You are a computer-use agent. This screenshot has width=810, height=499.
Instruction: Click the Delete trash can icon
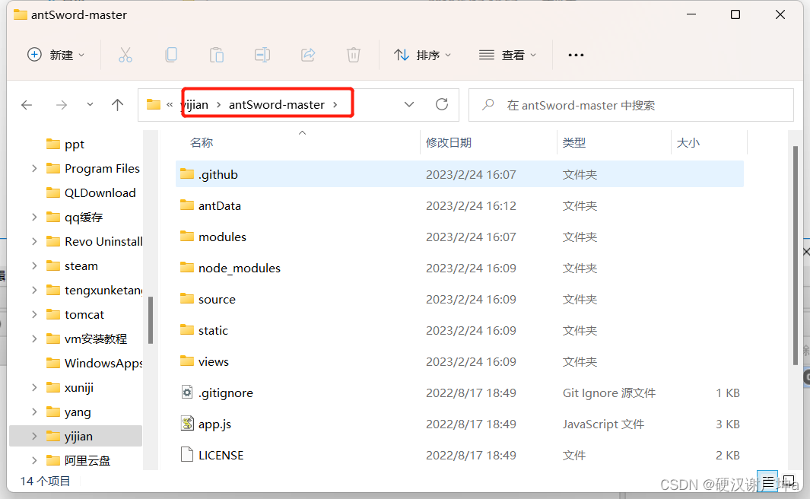(x=354, y=55)
